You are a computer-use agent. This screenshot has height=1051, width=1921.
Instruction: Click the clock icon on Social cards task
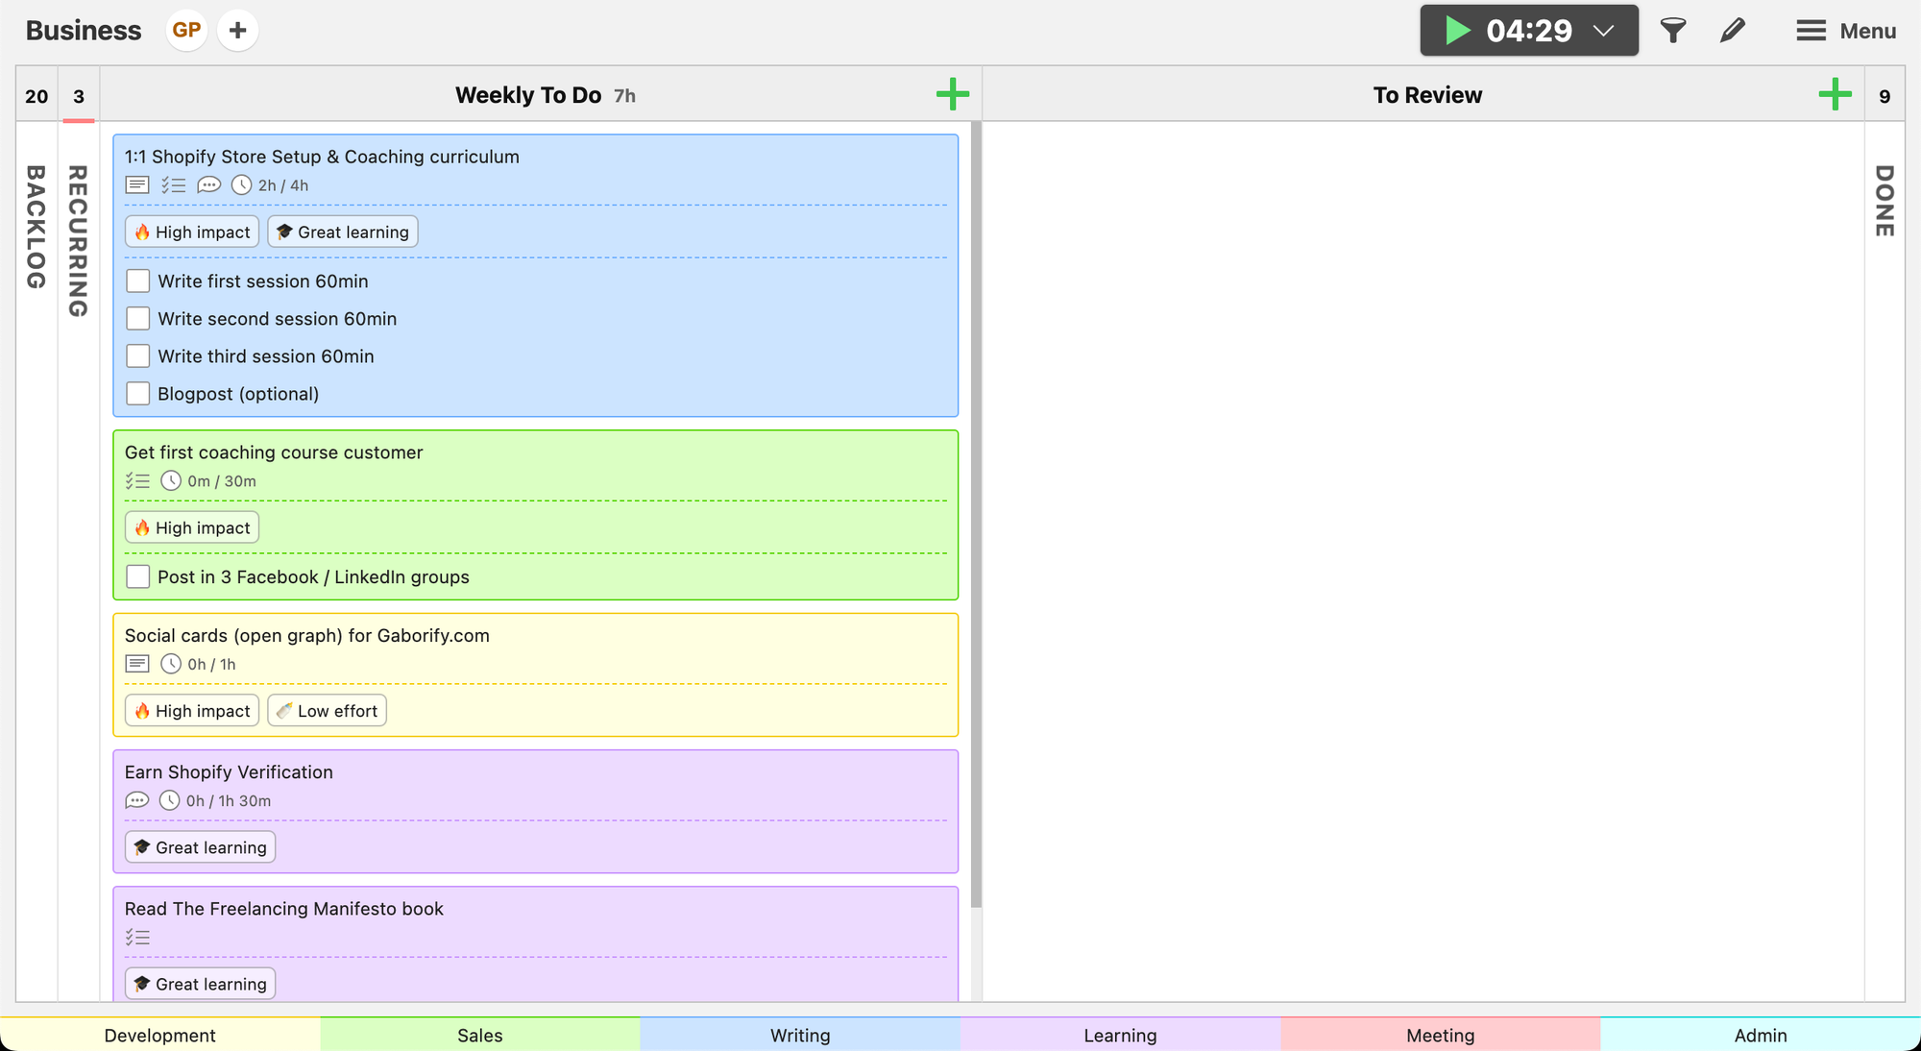[171, 664]
